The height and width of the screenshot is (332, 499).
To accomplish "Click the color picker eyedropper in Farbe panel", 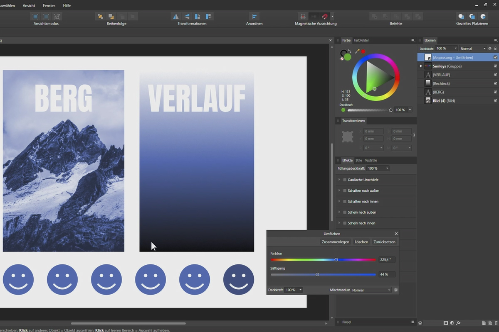I will click(x=356, y=52).
